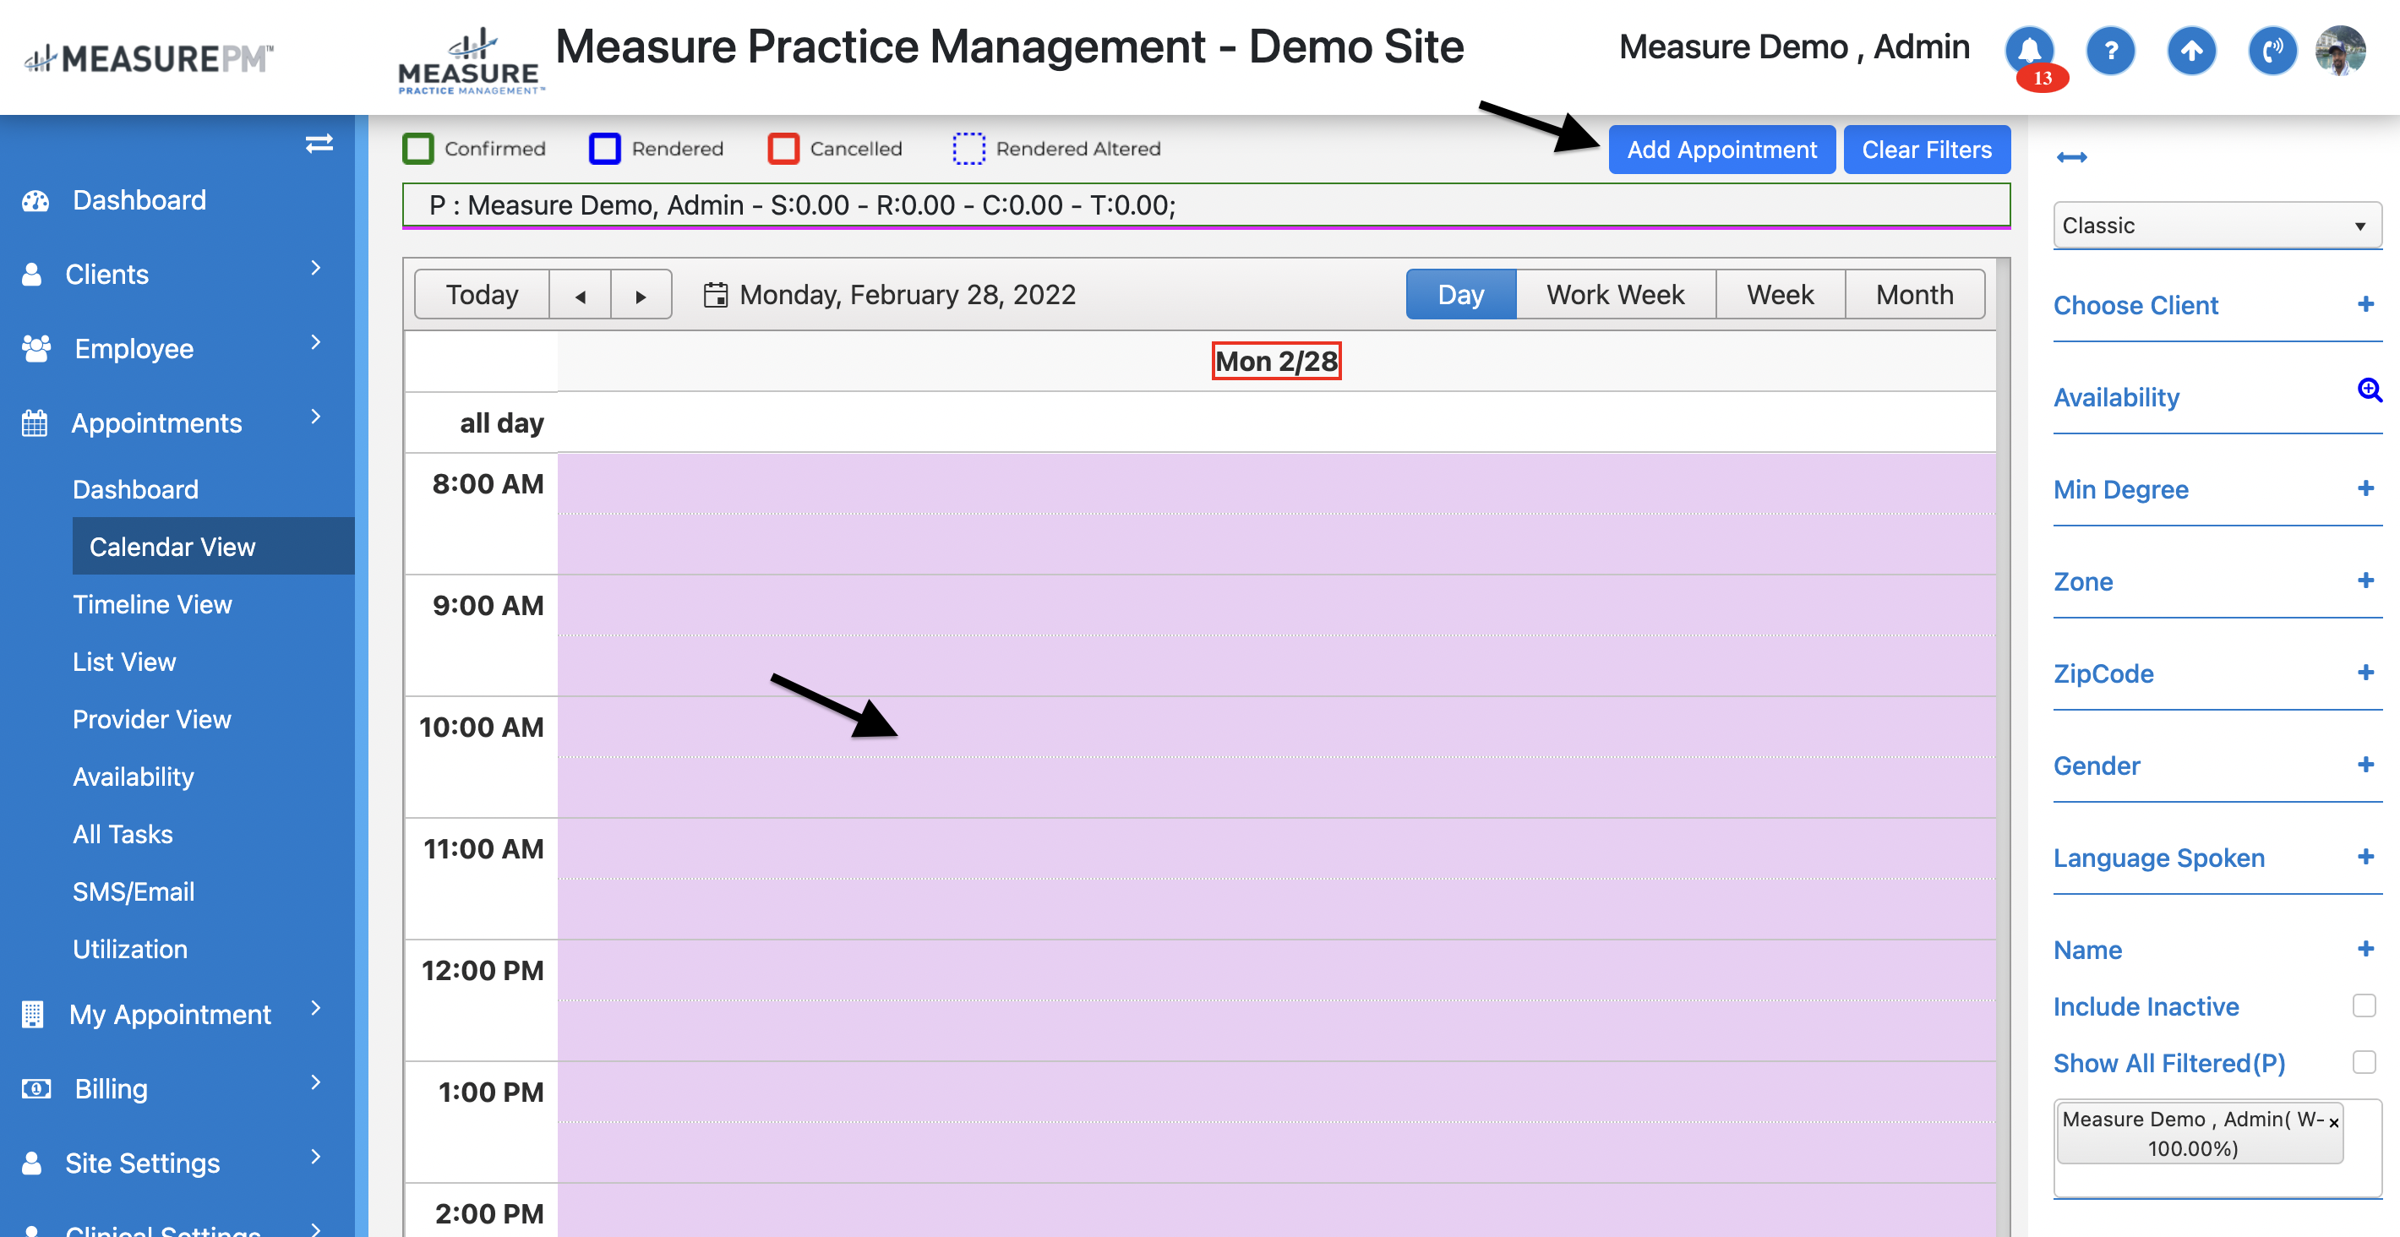Check the Show All Filtered(P) checkbox
Viewport: 2400px width, 1237px height.
pyautogui.click(x=2364, y=1062)
